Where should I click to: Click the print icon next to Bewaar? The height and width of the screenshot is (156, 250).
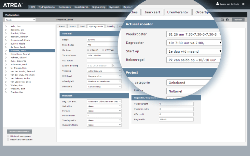227,19
